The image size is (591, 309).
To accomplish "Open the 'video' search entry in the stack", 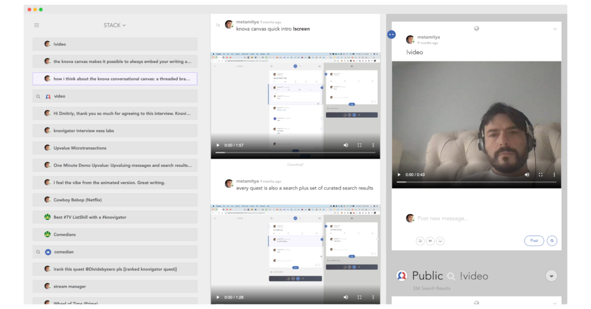I will point(115,96).
